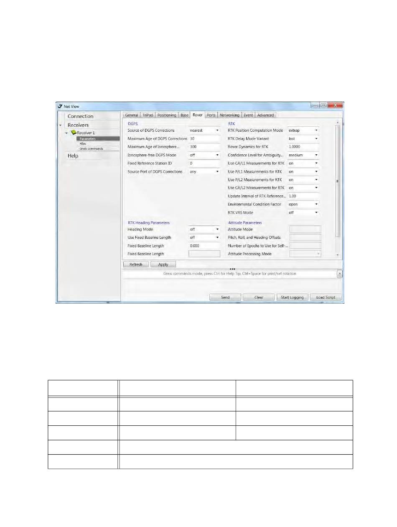Click the RTK Heading Parameters heading
Screen dimensions: 397x527
148,223
